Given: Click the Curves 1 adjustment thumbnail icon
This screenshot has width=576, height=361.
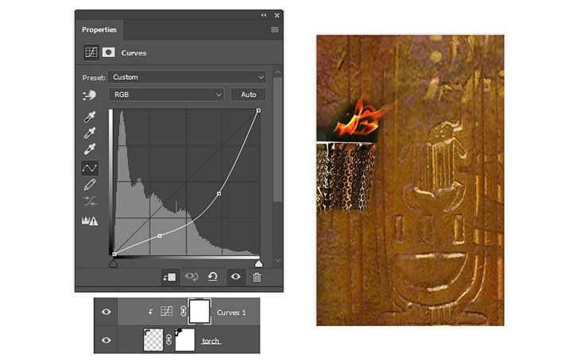Looking at the screenshot, I should 166,312.
